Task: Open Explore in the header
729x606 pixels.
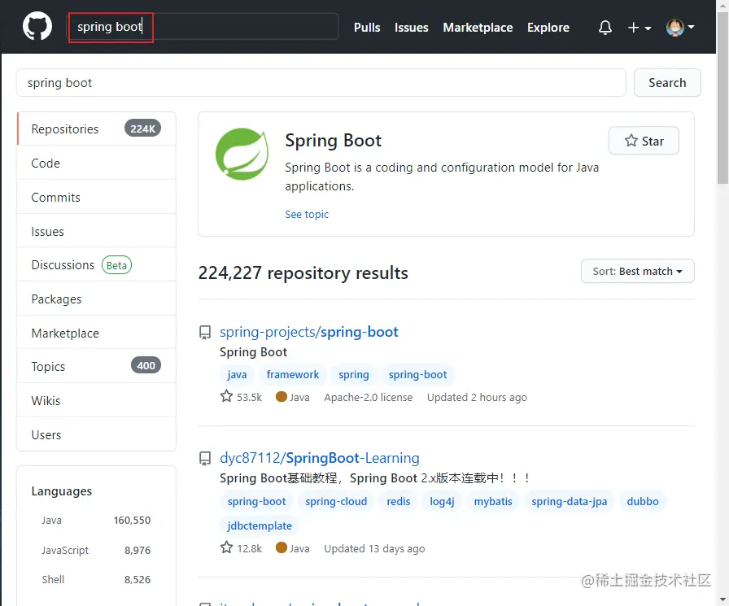Action: (548, 28)
